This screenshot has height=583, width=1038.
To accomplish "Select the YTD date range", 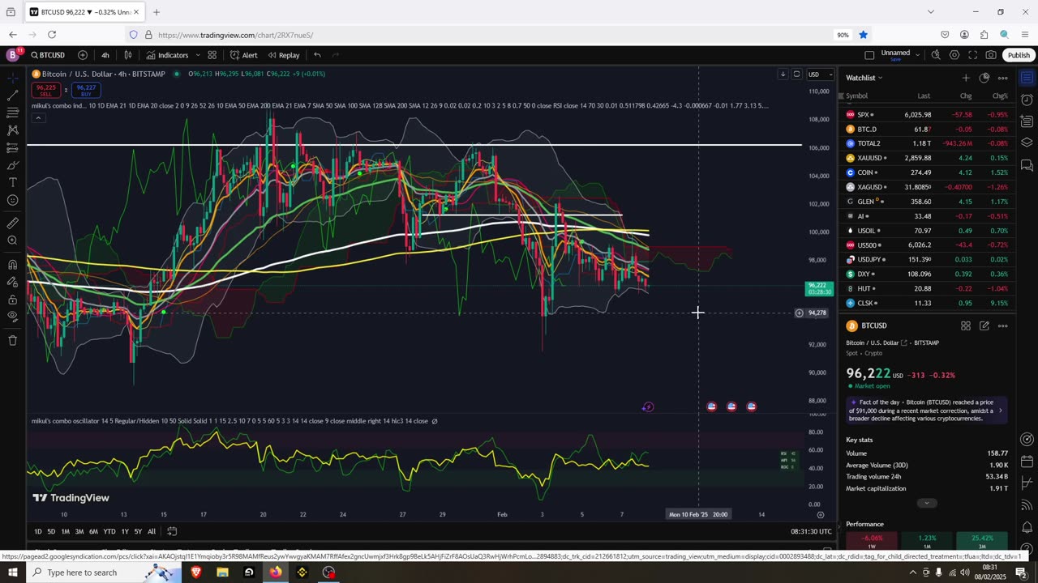I will click(109, 531).
